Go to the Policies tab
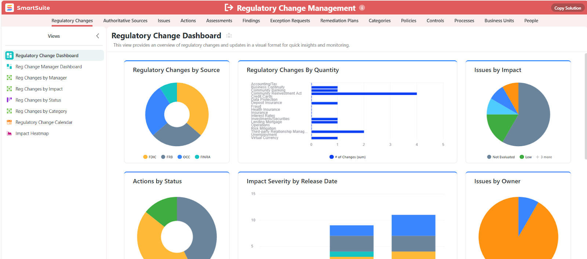The width and height of the screenshot is (587, 259). point(409,21)
